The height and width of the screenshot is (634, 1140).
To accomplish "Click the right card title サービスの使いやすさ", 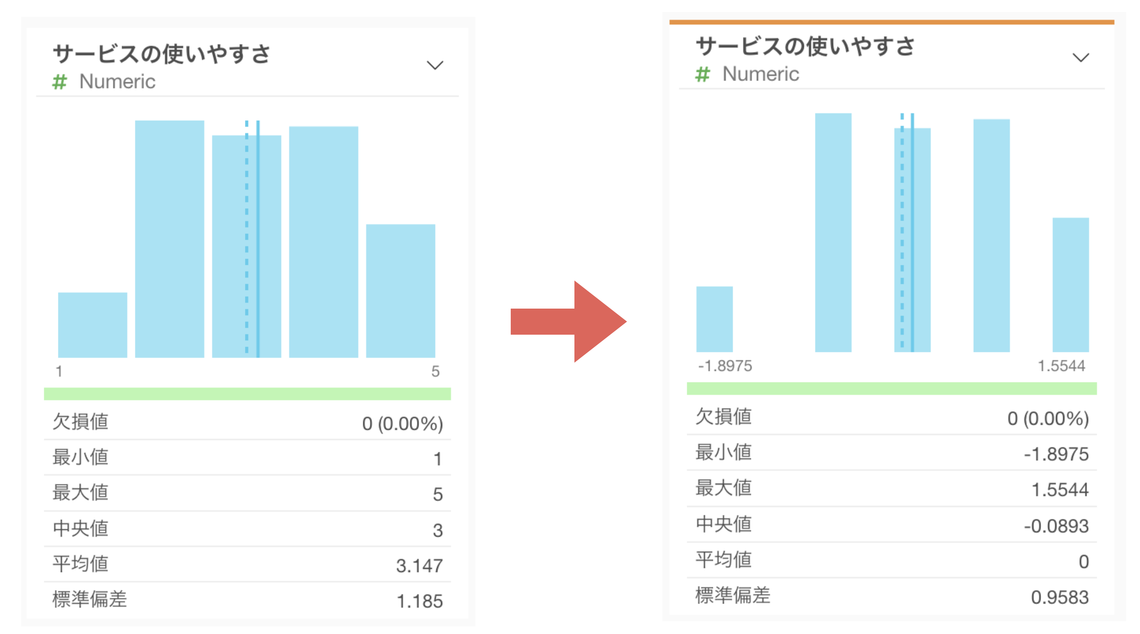I will (x=805, y=46).
